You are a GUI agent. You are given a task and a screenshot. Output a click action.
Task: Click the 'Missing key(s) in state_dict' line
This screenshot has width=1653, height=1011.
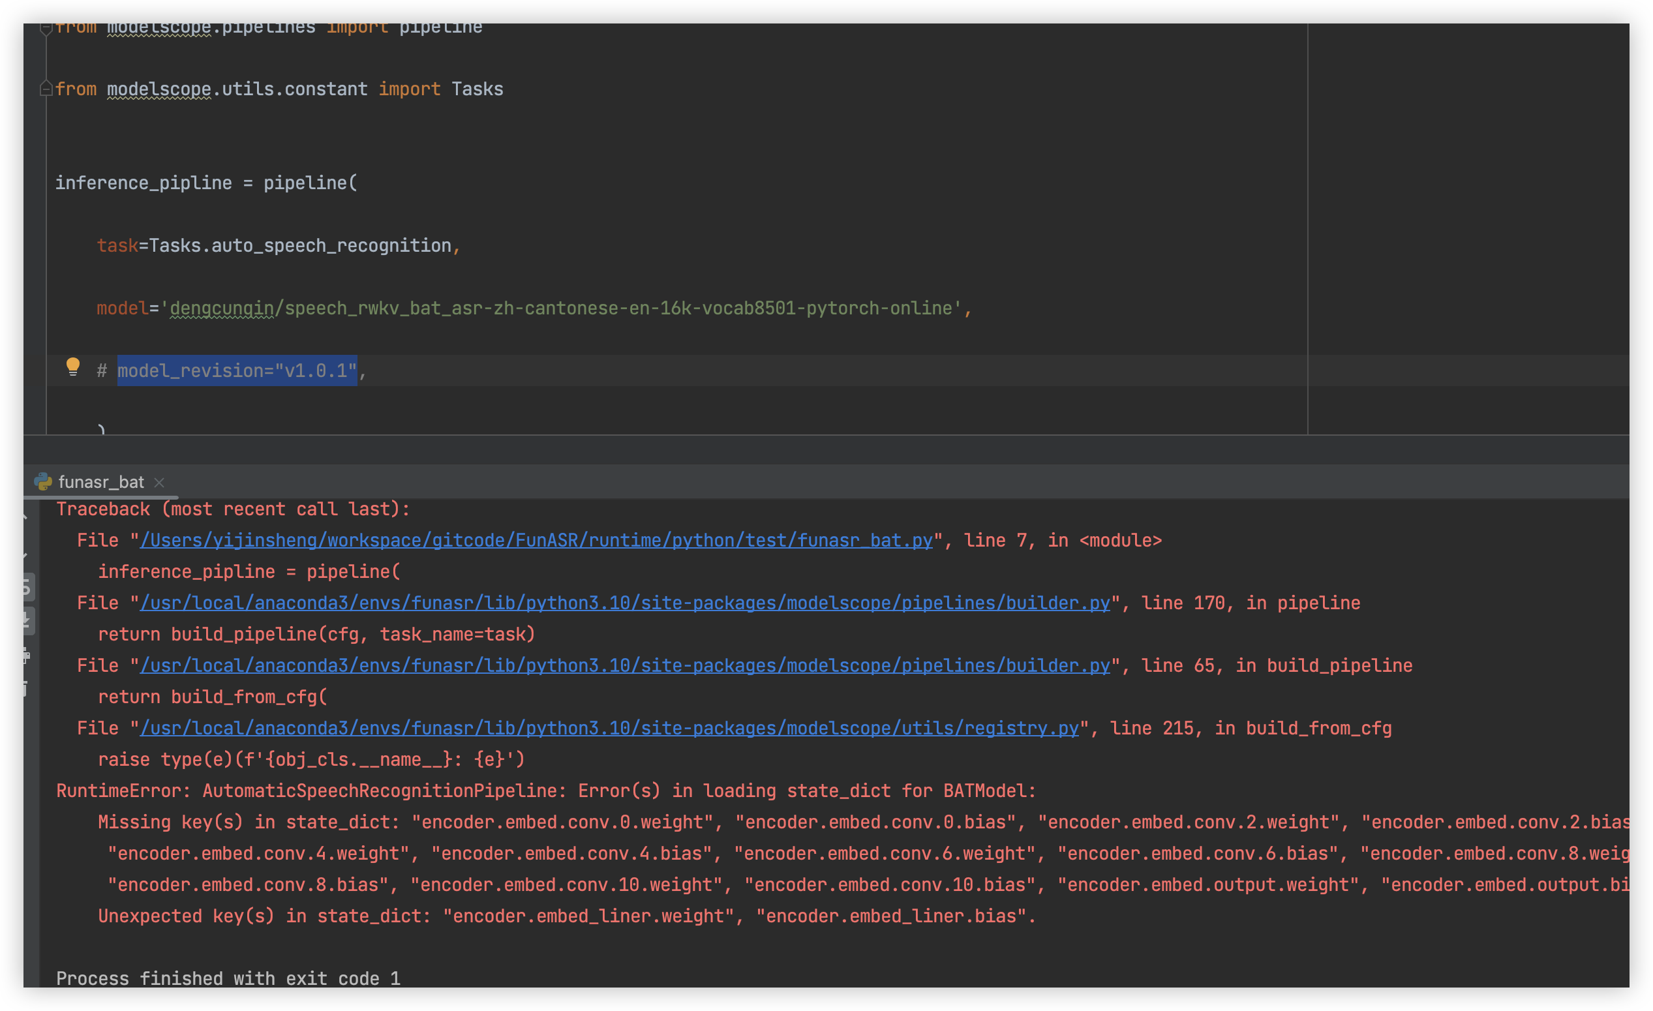pos(864,822)
